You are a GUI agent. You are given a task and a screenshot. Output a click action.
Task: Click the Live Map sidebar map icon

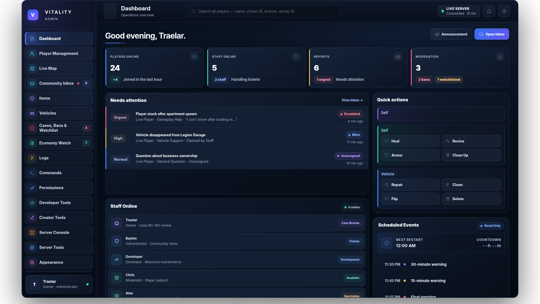click(32, 68)
